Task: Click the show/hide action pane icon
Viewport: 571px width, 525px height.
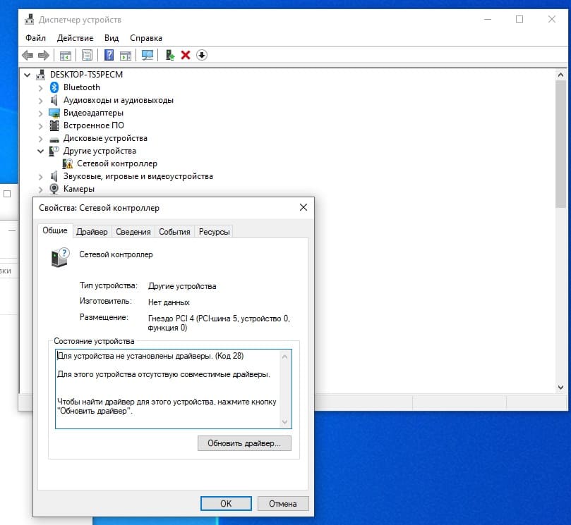Action: (126, 55)
